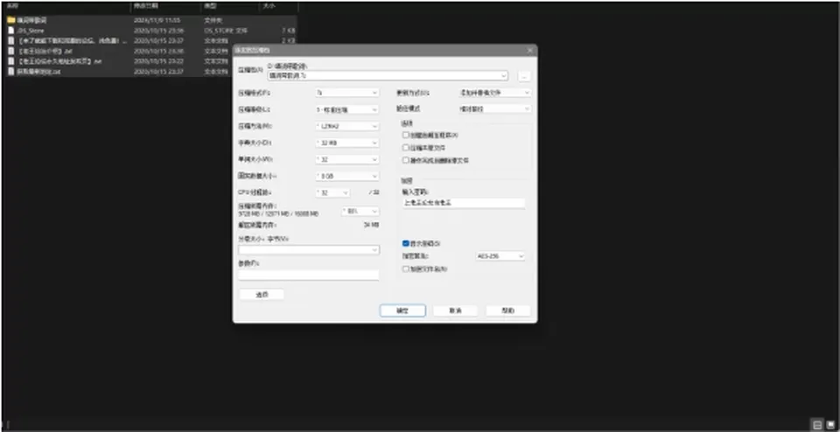Click the '/ 32' label beside CPU threads
Viewport: 840px width, 432px height.
(x=374, y=192)
